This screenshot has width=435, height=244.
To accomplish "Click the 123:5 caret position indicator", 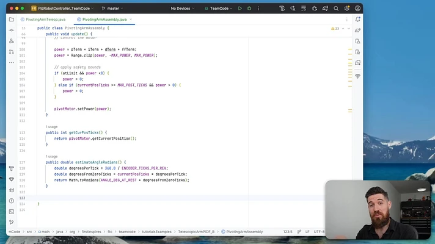I will (288, 232).
